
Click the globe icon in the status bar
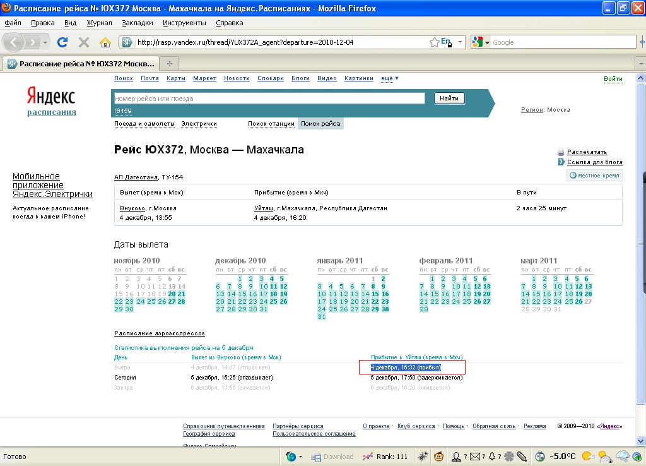click(x=291, y=457)
